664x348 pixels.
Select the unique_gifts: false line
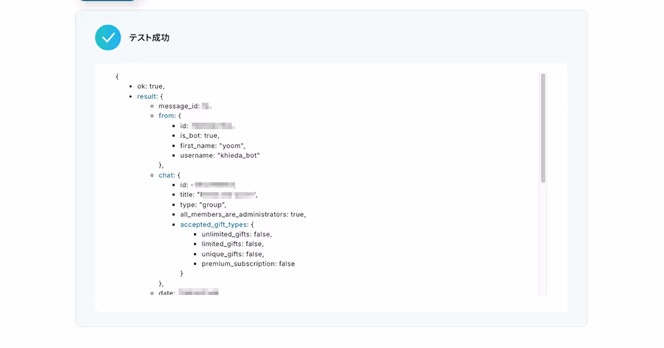pos(233,254)
